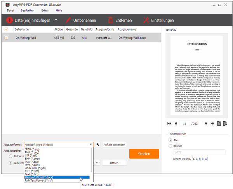The width and height of the screenshot is (233, 189).
Task: Choose GIF (*.gif) output format
Action: (31, 156)
